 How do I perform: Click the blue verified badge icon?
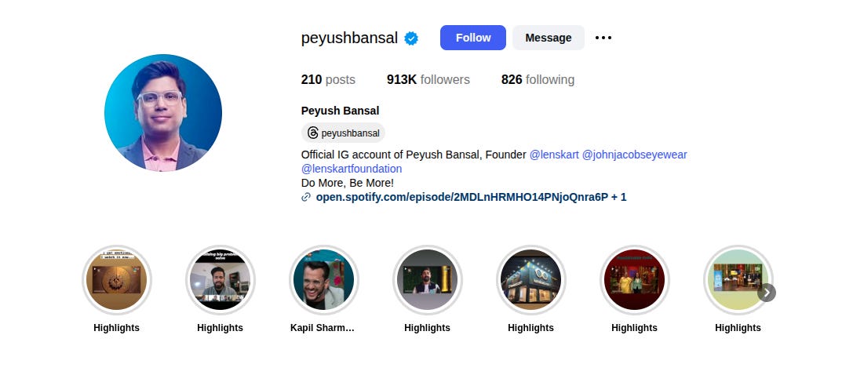point(411,38)
